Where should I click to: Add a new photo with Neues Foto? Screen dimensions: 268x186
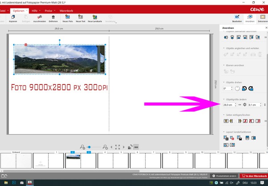click(x=68, y=17)
